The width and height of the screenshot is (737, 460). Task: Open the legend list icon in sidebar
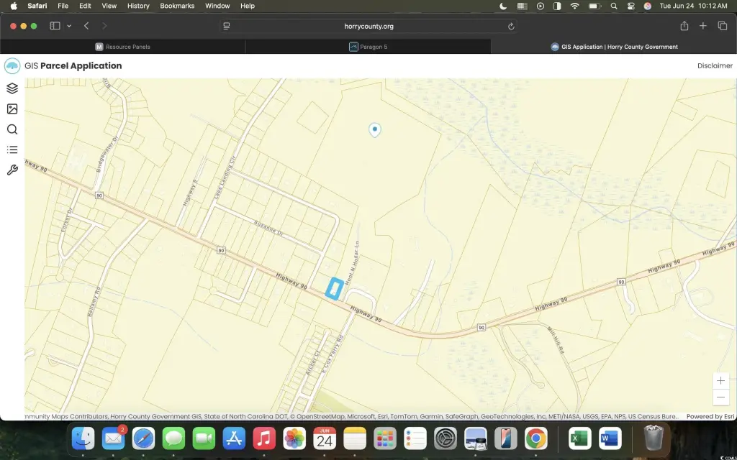12,149
